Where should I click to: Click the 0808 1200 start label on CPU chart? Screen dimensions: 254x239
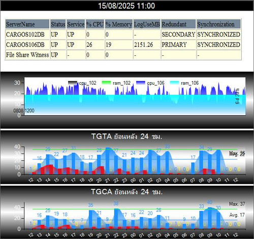tap(24, 111)
